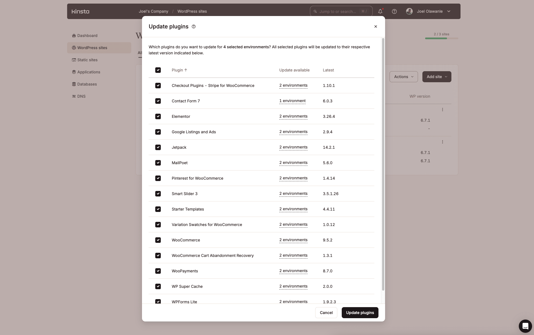Go to WordPress sites in the sidebar

coord(99,48)
